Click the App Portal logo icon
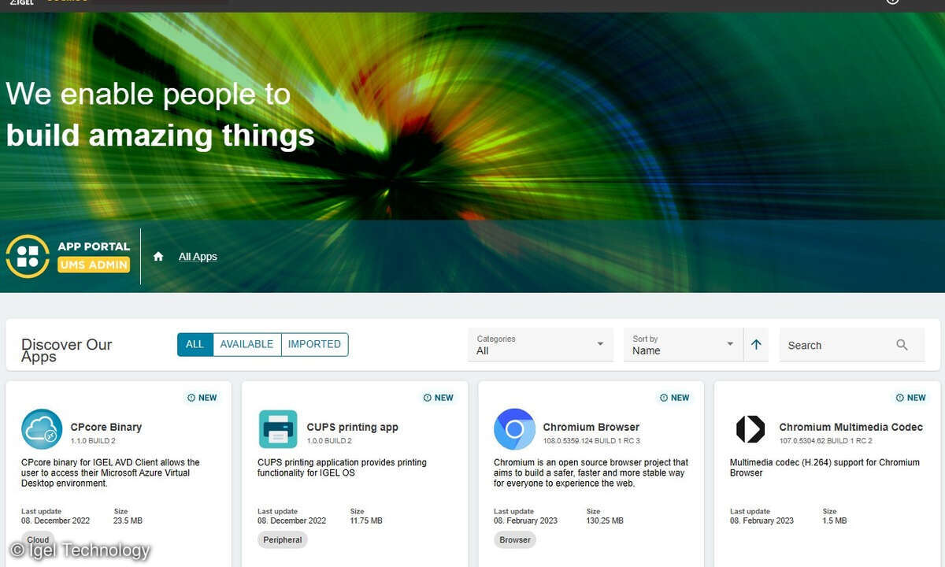 pos(28,256)
